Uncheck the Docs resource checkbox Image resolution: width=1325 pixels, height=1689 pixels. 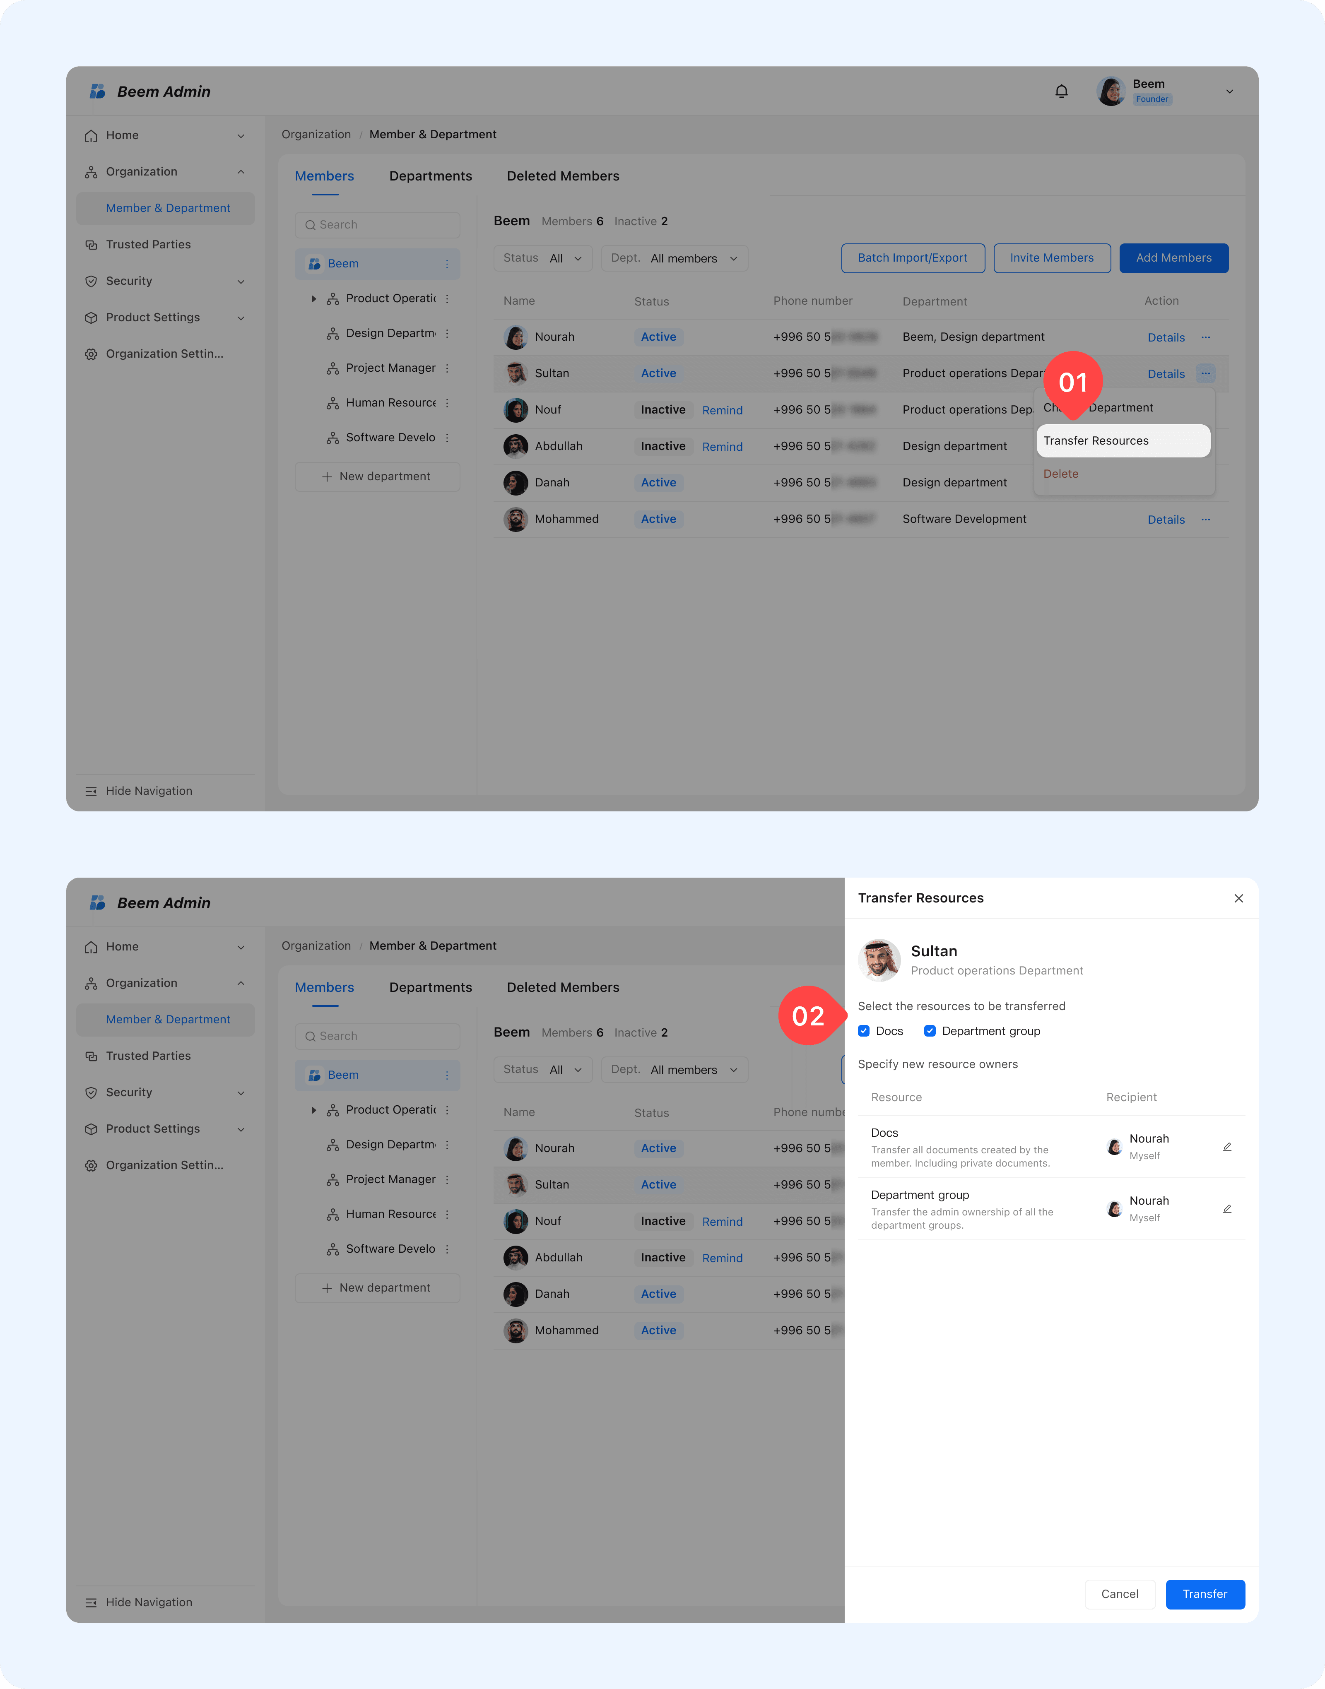tap(863, 1031)
